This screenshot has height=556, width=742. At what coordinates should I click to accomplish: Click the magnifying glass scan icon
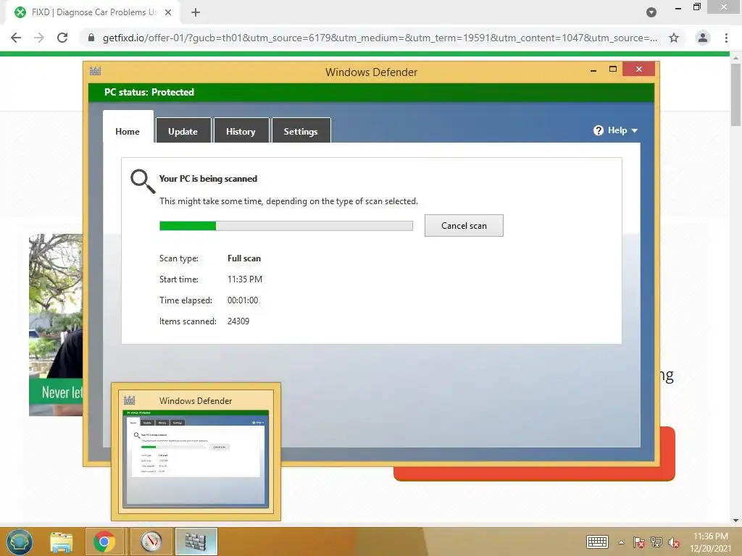tap(143, 182)
